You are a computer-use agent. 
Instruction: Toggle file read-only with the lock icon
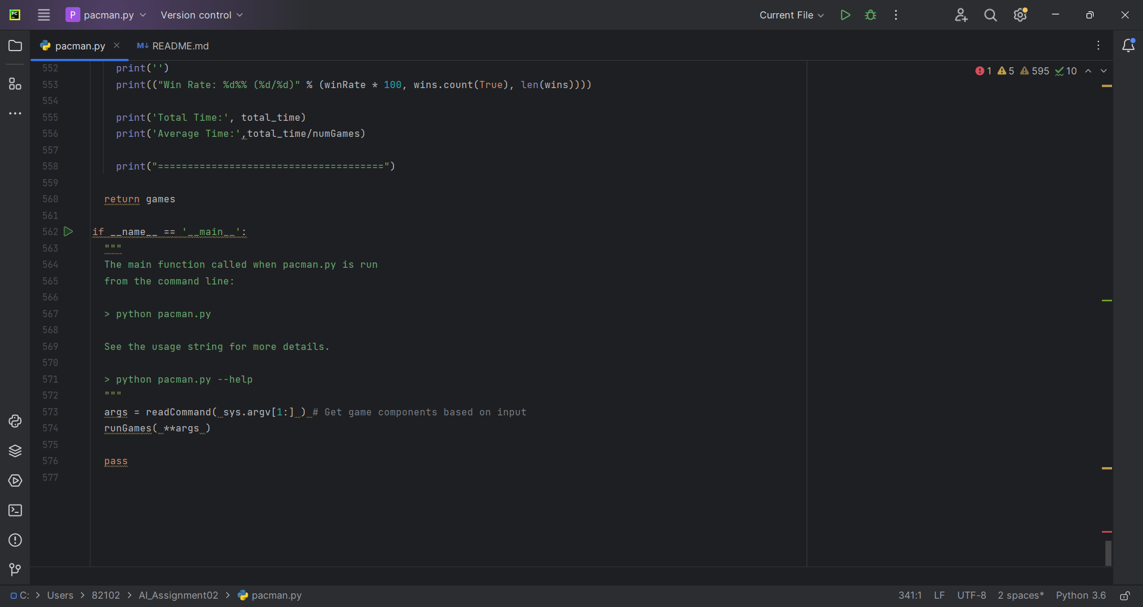point(1126,596)
